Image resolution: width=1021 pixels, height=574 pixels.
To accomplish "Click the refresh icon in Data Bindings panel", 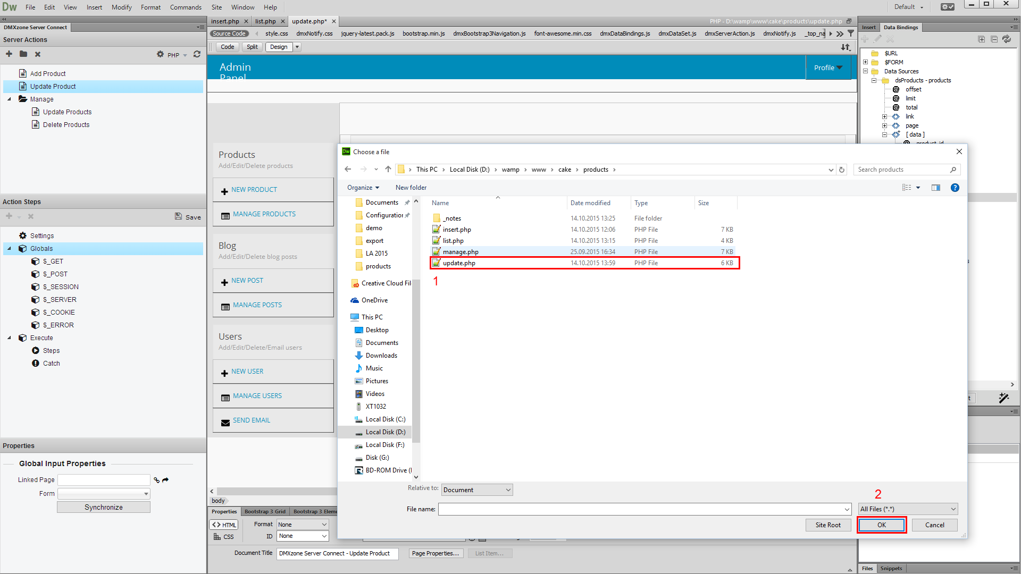I will pos(1007,39).
